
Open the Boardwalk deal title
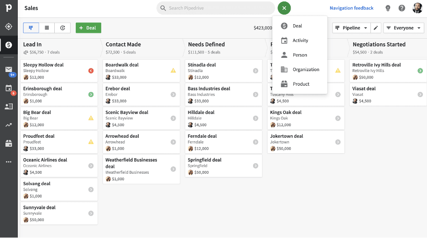tap(122, 65)
